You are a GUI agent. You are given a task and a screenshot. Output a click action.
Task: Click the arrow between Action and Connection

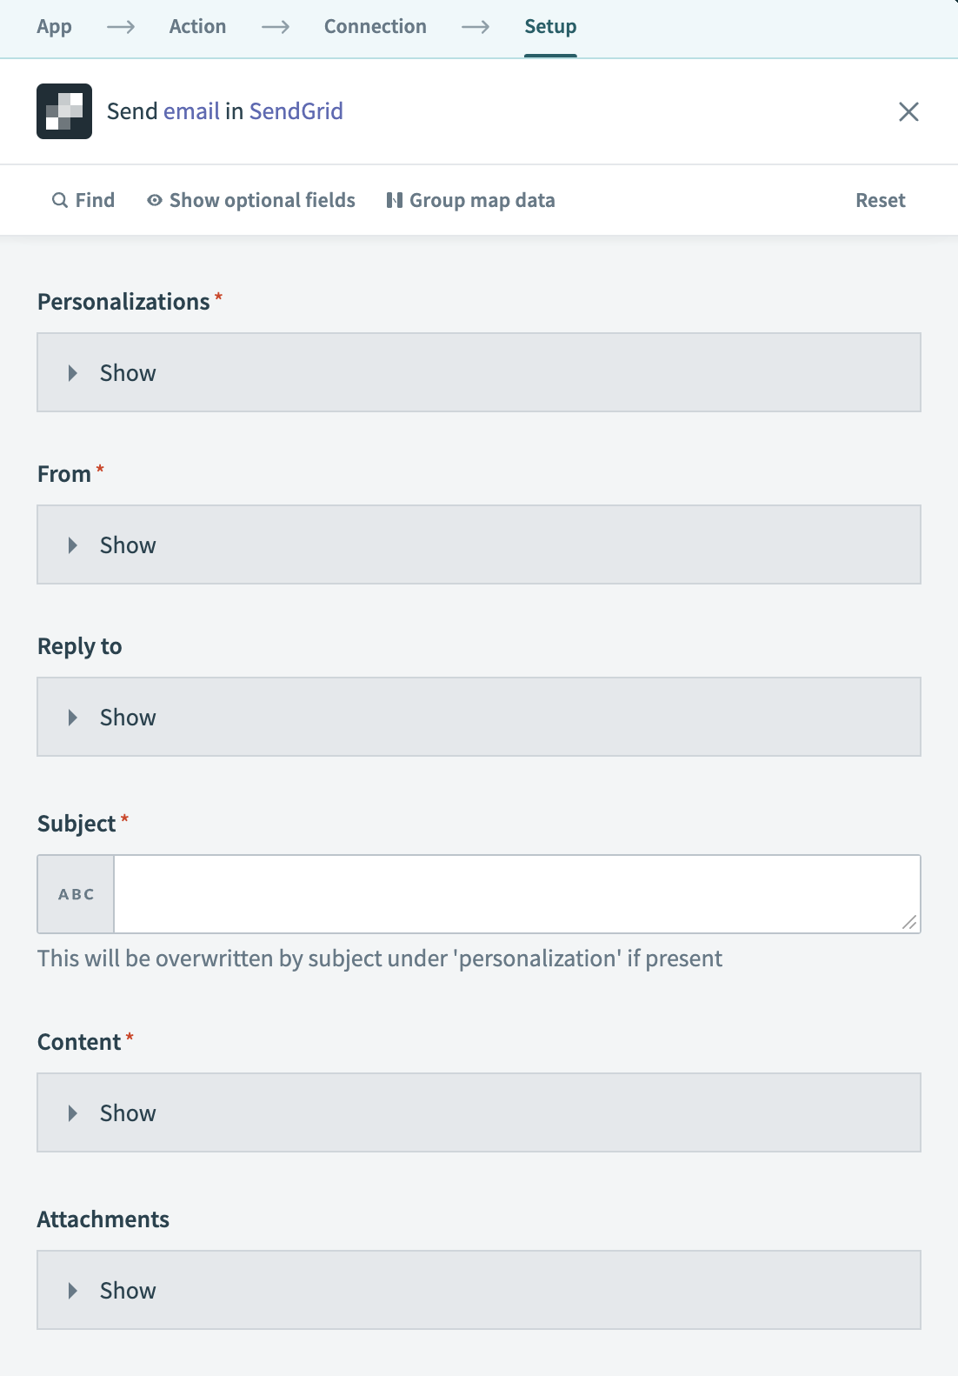[276, 26]
